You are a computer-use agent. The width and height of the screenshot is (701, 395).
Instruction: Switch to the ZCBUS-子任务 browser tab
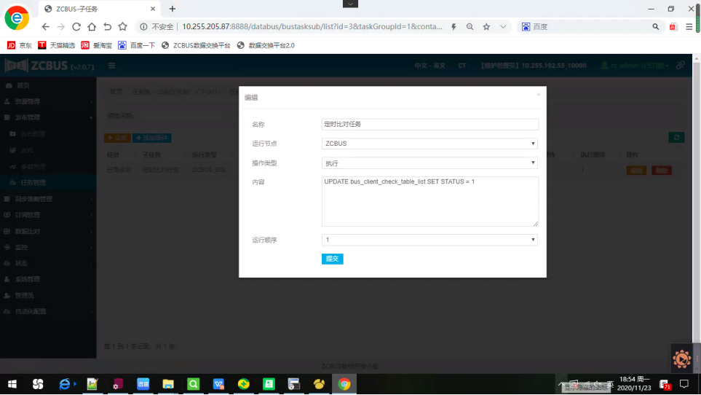click(x=95, y=9)
